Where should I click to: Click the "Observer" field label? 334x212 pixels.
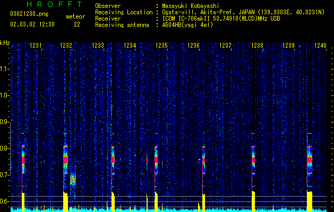(x=108, y=6)
